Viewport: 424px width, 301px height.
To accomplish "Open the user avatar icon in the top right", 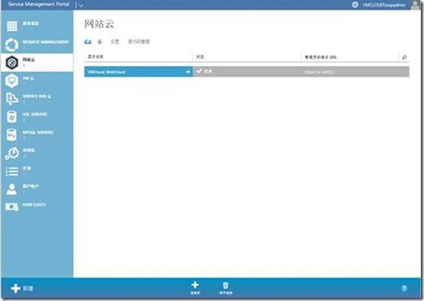I will click(415, 5).
